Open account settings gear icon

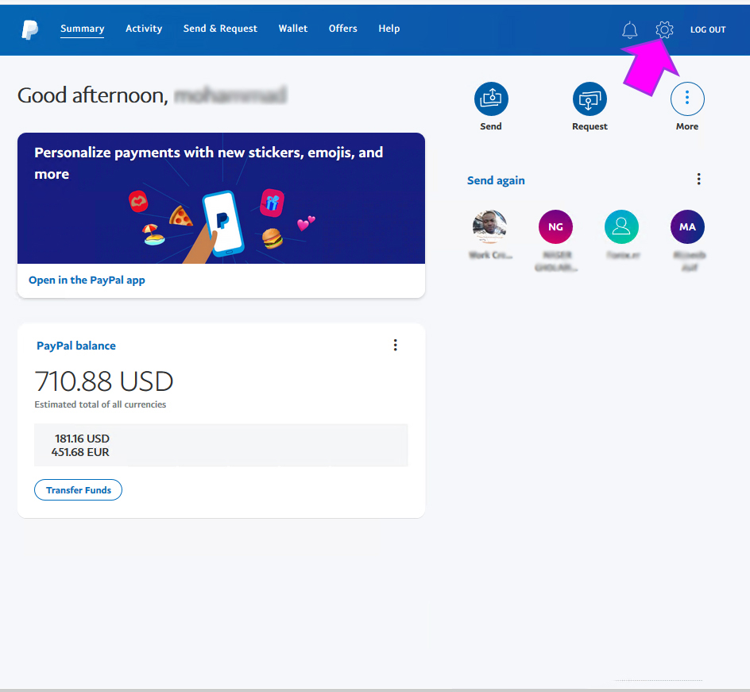[x=664, y=29]
